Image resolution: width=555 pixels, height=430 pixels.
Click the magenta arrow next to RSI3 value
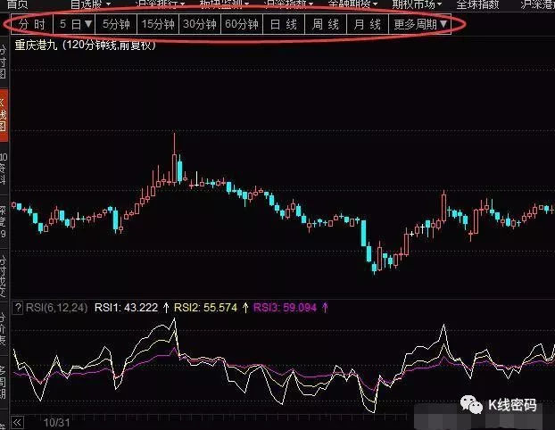(325, 307)
